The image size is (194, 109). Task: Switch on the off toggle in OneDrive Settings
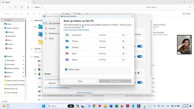coord(140,73)
